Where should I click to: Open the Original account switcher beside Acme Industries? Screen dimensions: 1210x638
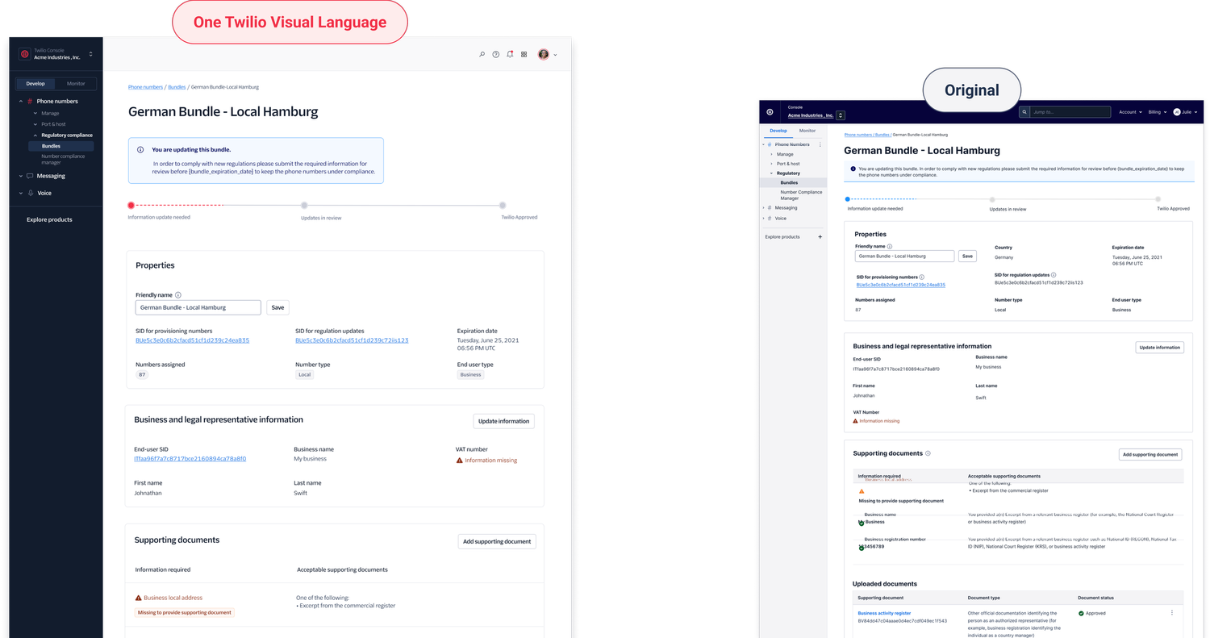841,115
